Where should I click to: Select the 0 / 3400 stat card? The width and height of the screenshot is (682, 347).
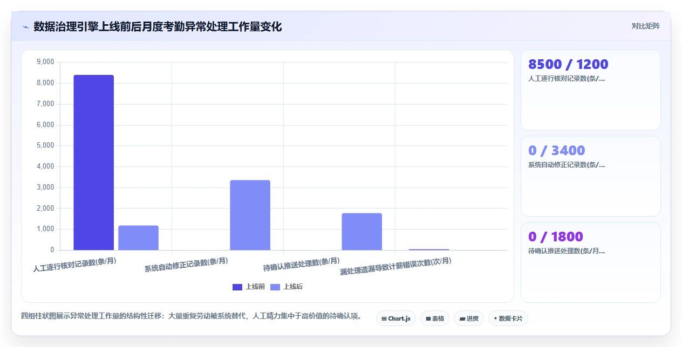[590, 176]
